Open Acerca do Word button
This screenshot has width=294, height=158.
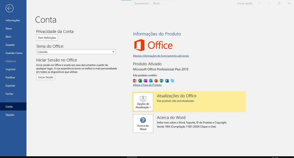[143, 124]
